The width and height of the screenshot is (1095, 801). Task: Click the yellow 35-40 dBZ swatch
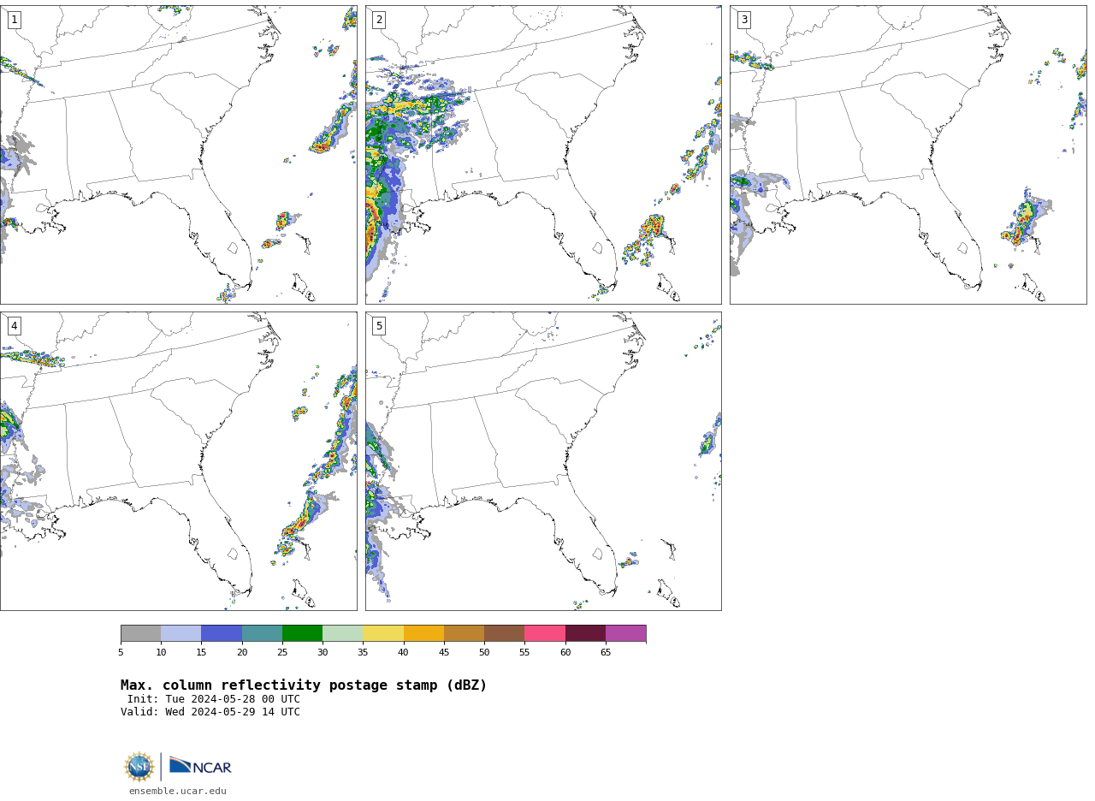[383, 633]
